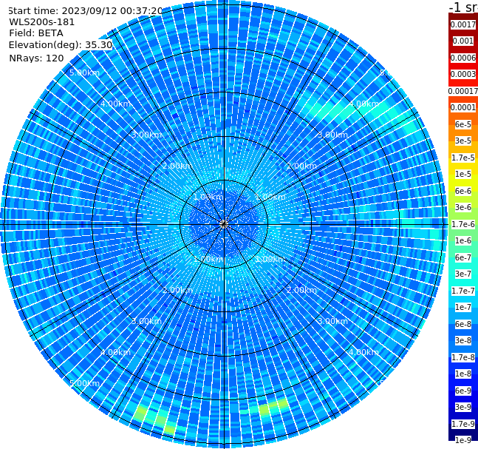
Task: Click the 6e-6 colorbar label
Action: [x=463, y=191]
